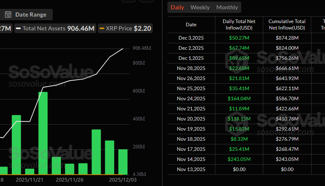The image size is (325, 186).
Task: Click the Cumulative Total Net Inflow header
Action: (287, 25)
